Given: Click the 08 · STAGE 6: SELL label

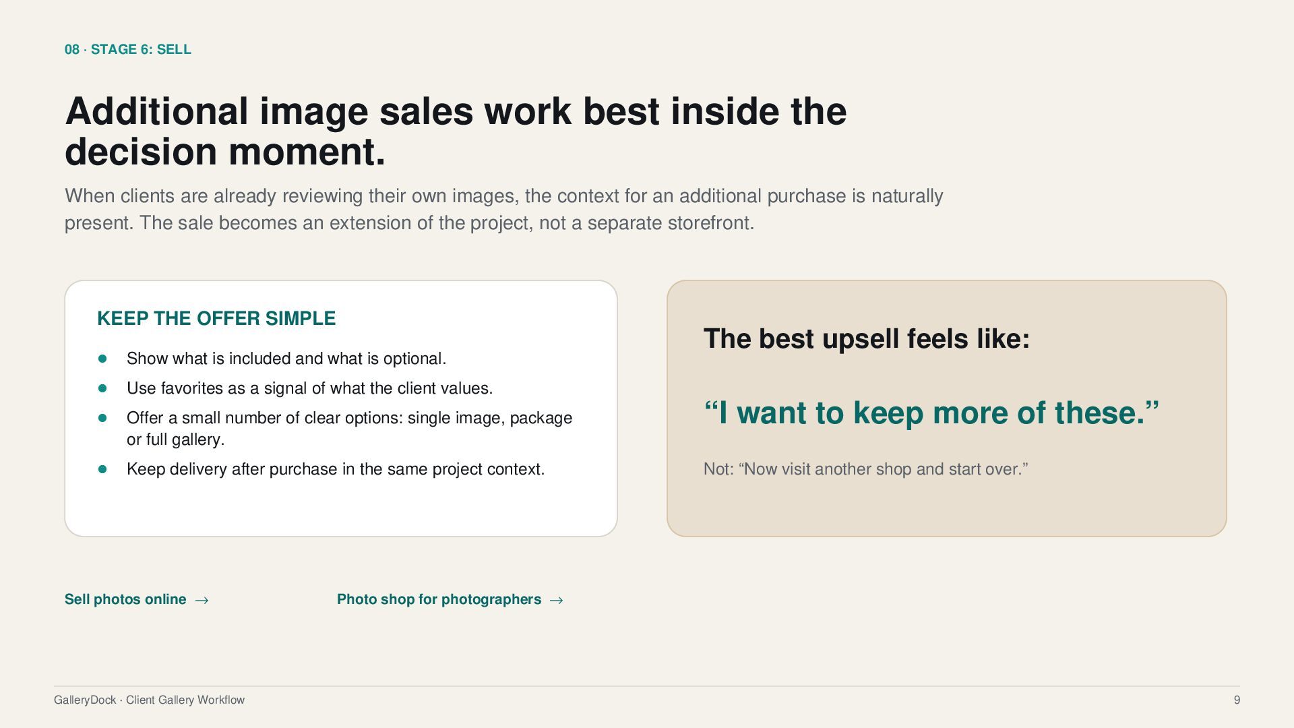Looking at the screenshot, I should pyautogui.click(x=128, y=49).
